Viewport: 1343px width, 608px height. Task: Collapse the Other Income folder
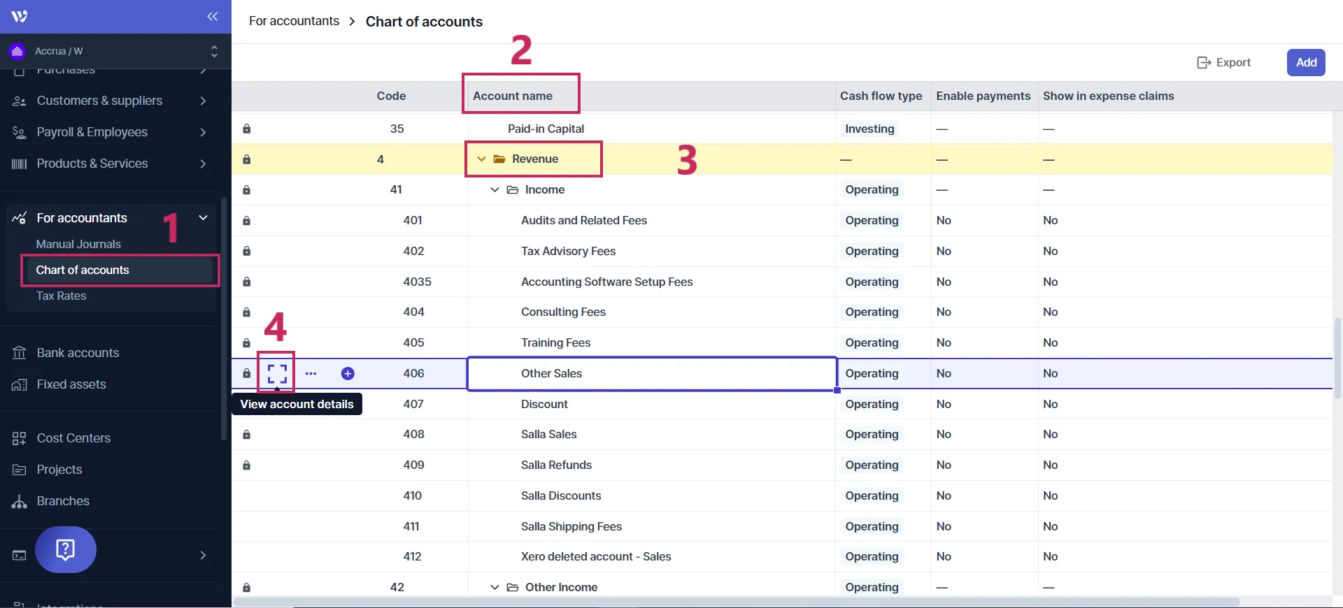495,588
